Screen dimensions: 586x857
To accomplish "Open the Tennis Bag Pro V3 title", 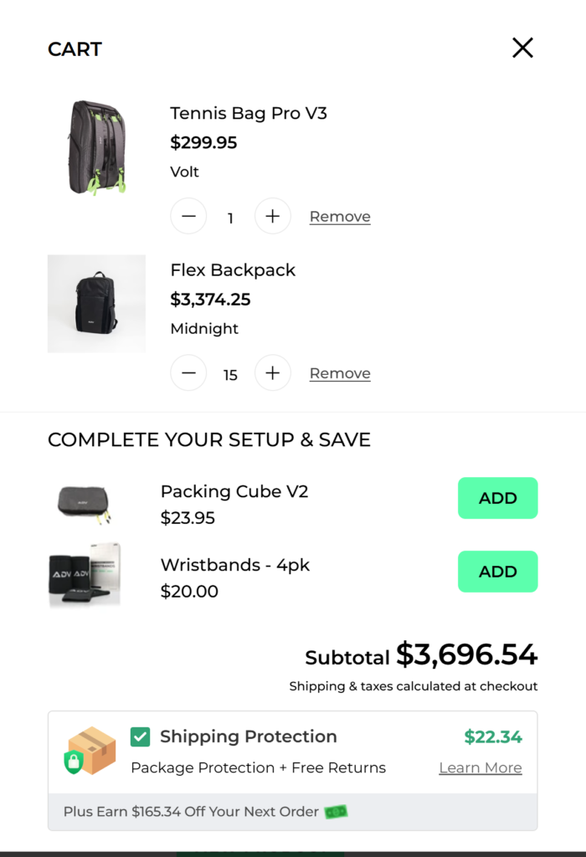I will click(249, 113).
